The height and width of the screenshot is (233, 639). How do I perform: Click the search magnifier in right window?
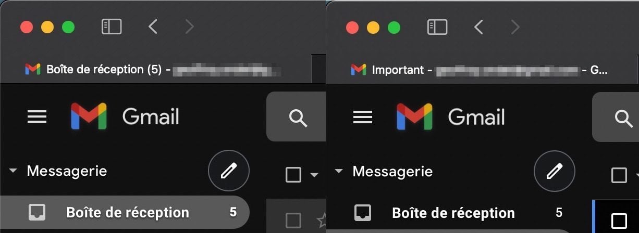coord(623,118)
